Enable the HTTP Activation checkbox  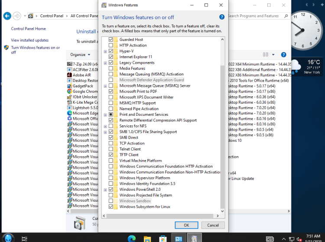[x=110, y=45]
